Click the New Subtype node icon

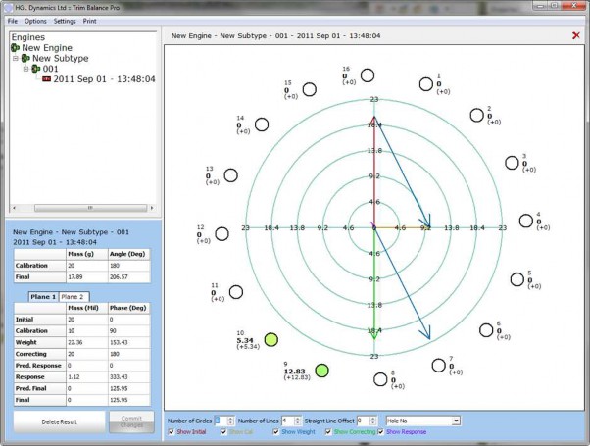pyautogui.click(x=25, y=58)
